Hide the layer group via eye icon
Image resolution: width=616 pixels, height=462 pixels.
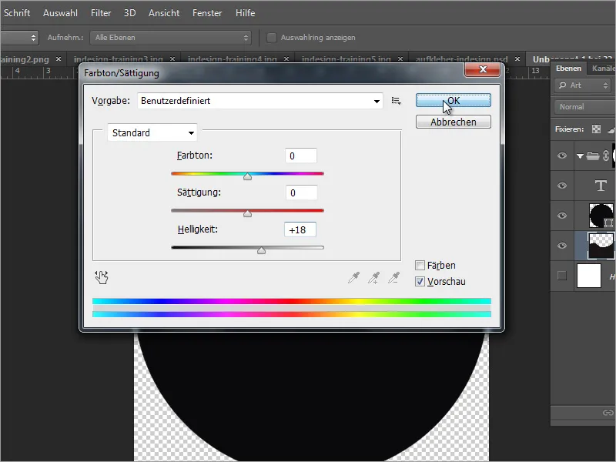pyautogui.click(x=562, y=156)
